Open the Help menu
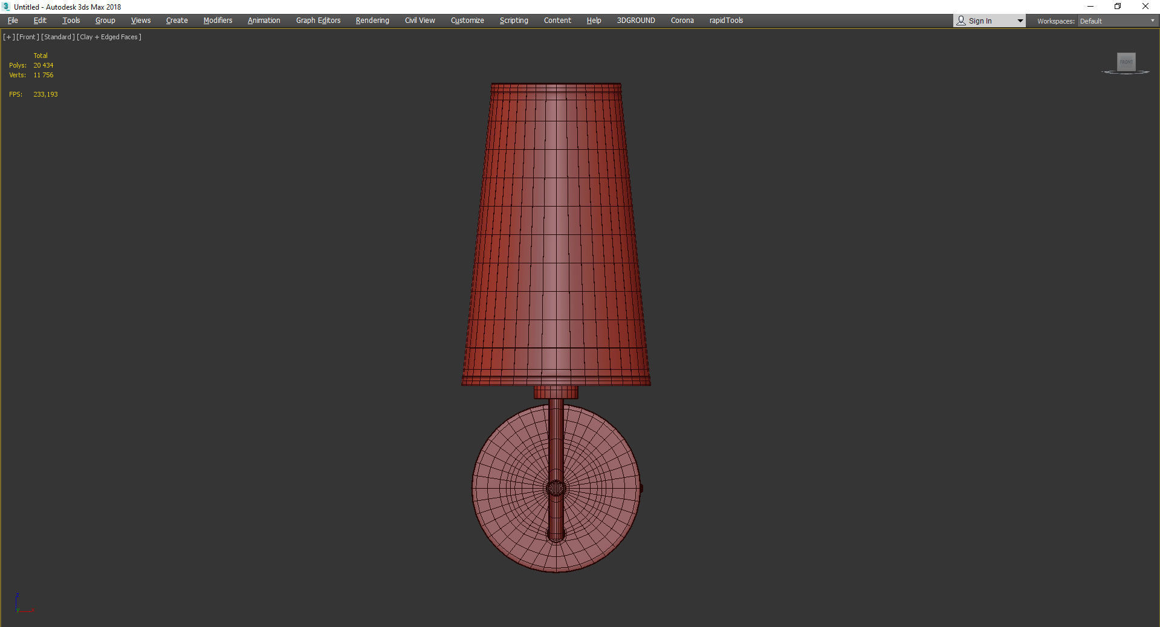Screen dimensions: 1160x627 pos(594,21)
